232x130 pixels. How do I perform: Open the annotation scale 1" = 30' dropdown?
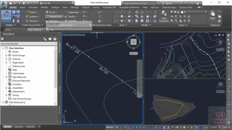(x=176, y=127)
